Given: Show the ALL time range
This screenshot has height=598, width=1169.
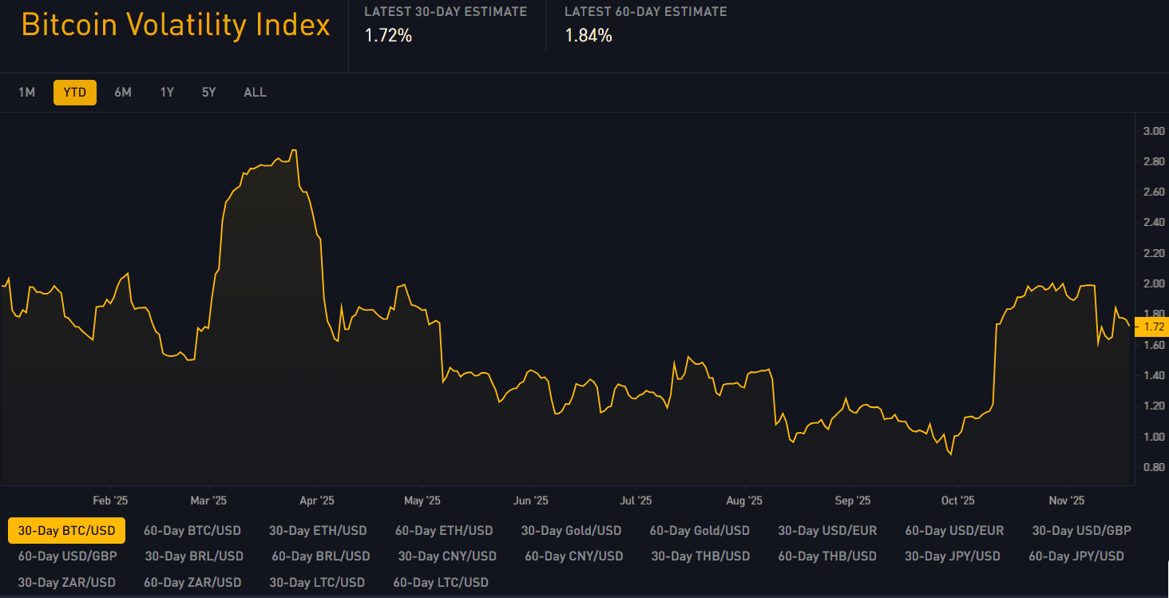Looking at the screenshot, I should tap(255, 92).
